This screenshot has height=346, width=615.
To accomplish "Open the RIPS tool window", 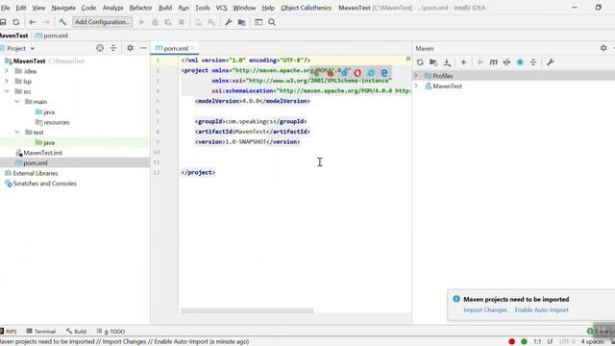I will pos(9,332).
